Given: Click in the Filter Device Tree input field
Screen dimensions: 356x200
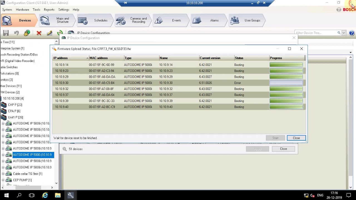Looking at the screenshot, I should tap(316, 33).
